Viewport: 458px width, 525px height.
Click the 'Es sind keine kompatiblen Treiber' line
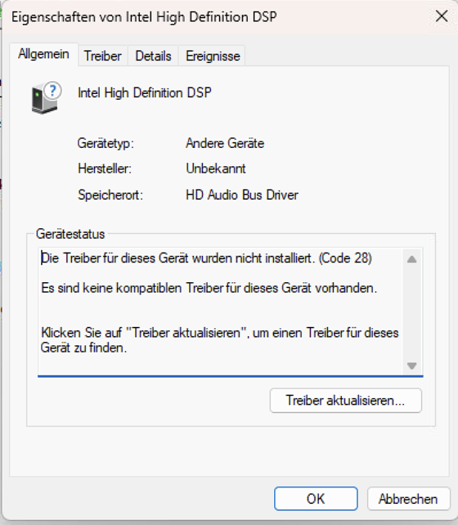[209, 288]
